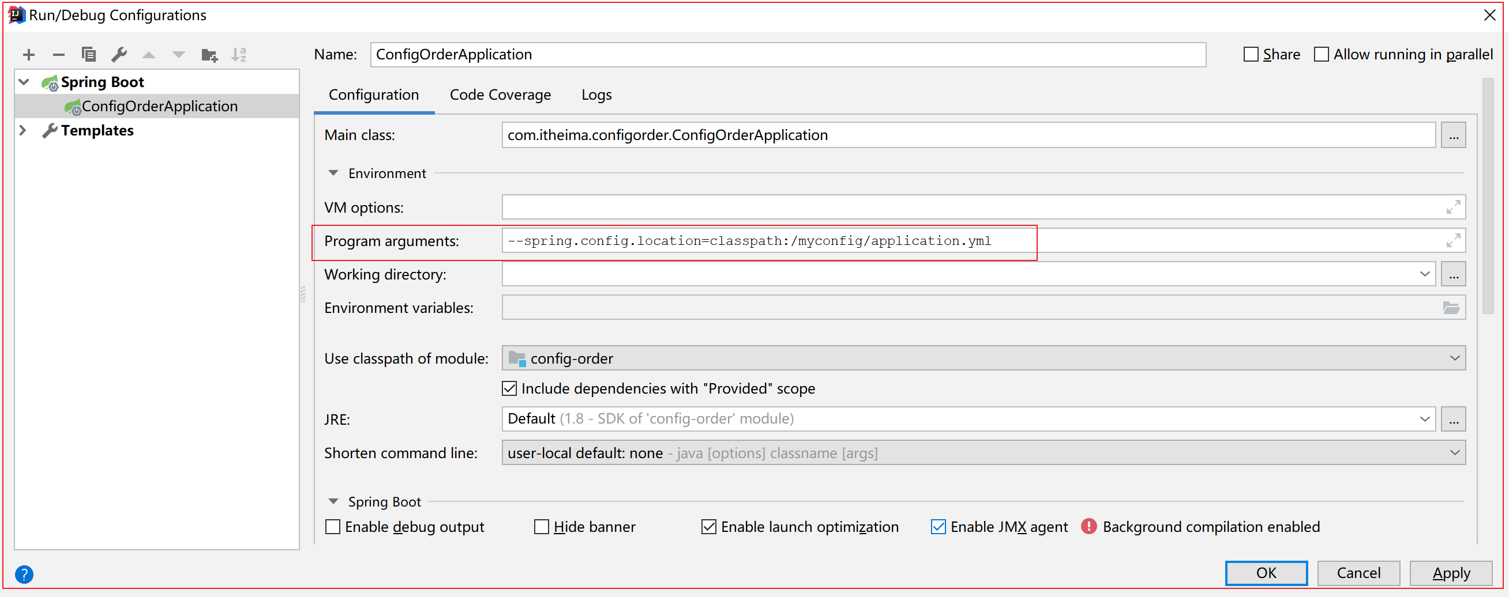Uncheck Include dependencies with Provided scope
The width and height of the screenshot is (1509, 597).
click(509, 388)
